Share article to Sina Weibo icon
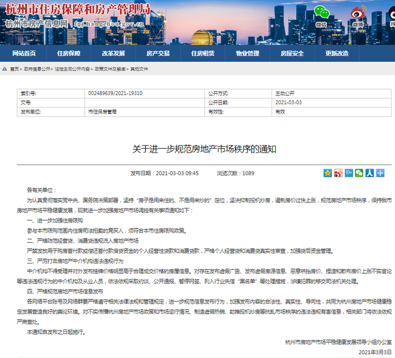Screen dimensions: 395x358 point(338,173)
